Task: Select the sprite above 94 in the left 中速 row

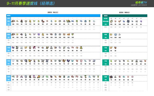Action: 30,48
